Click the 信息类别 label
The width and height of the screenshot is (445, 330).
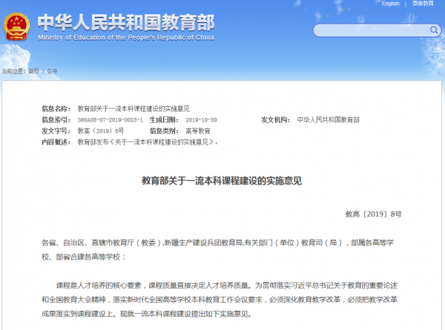[x=164, y=131]
